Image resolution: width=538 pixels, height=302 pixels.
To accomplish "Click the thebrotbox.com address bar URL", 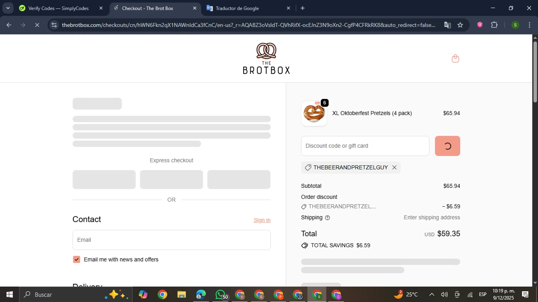I will [x=249, y=25].
